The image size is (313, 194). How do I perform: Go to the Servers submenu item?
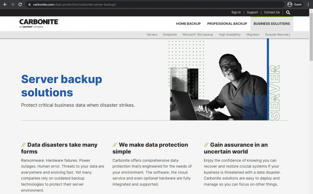(x=152, y=35)
